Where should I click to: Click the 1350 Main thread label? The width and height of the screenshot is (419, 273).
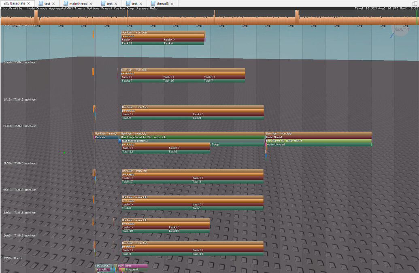pos(12,258)
